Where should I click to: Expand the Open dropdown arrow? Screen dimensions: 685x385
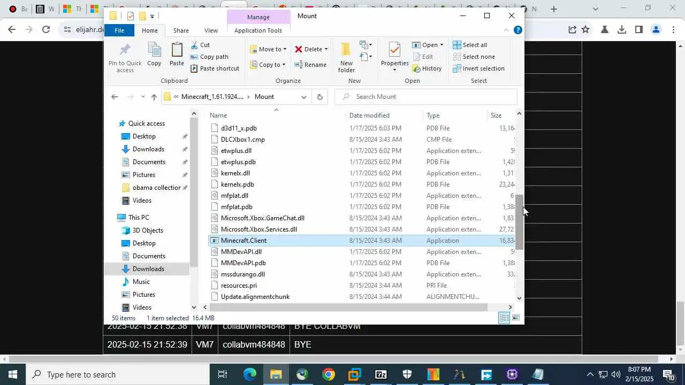(442, 45)
